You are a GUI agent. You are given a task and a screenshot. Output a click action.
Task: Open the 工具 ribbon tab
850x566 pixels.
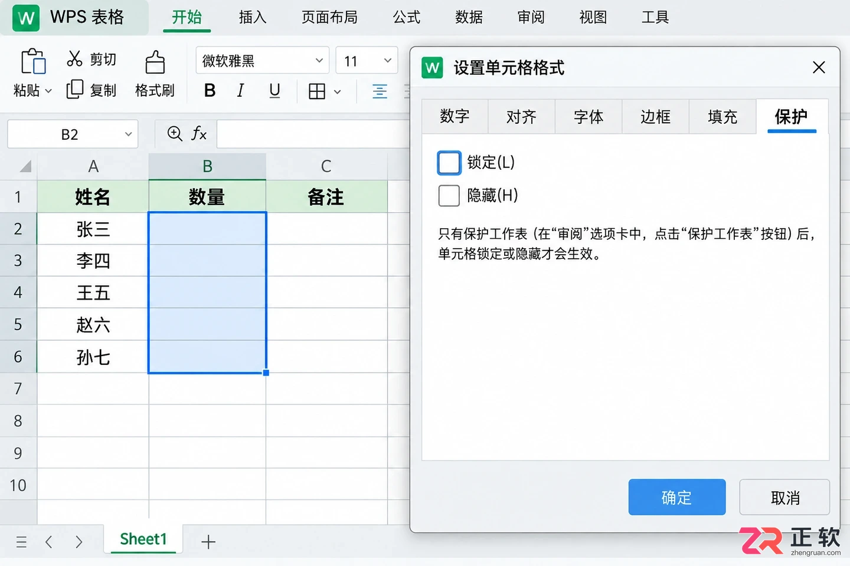(655, 17)
